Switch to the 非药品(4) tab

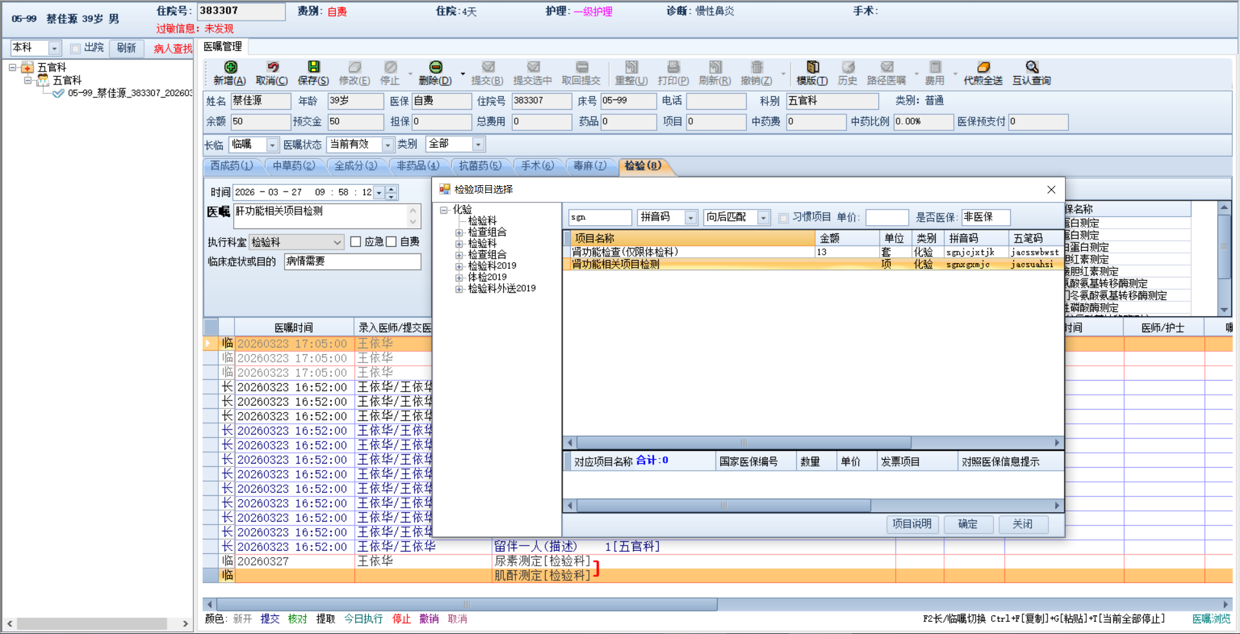418,166
